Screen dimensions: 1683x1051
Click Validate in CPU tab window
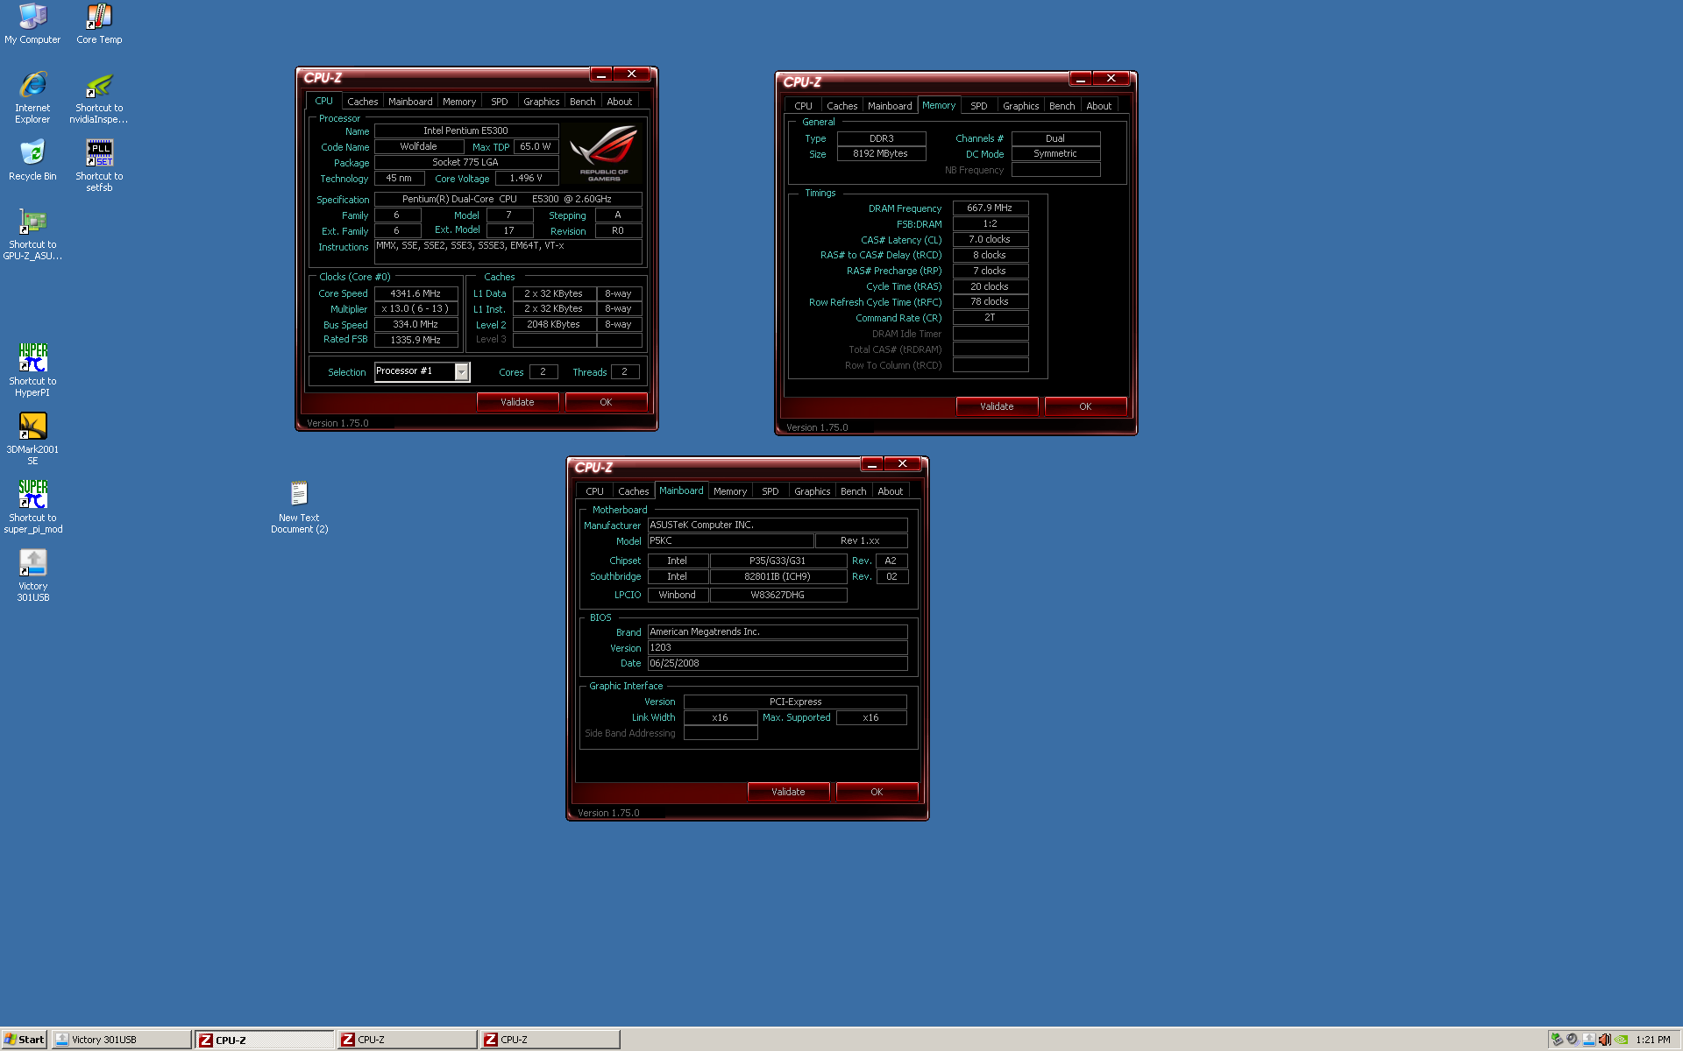[x=517, y=402]
